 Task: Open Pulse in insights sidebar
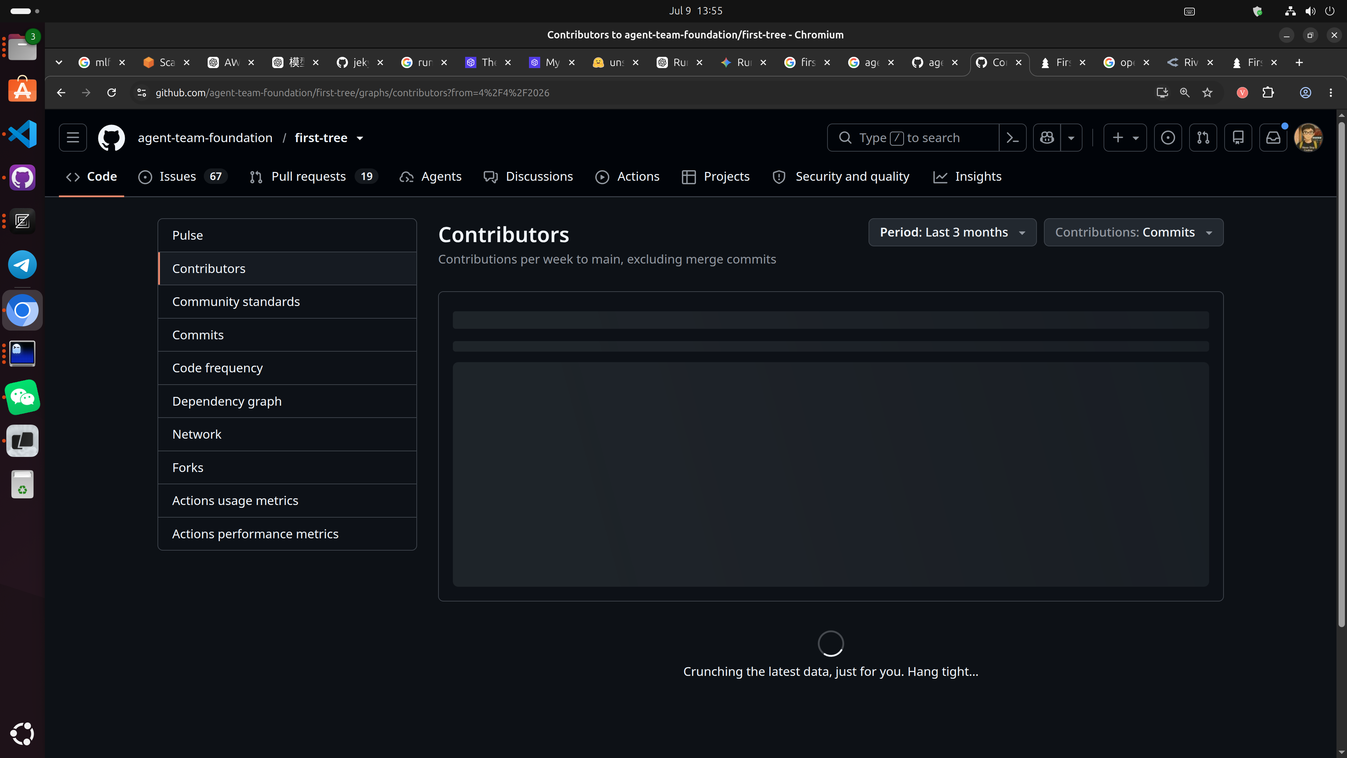[x=287, y=235]
